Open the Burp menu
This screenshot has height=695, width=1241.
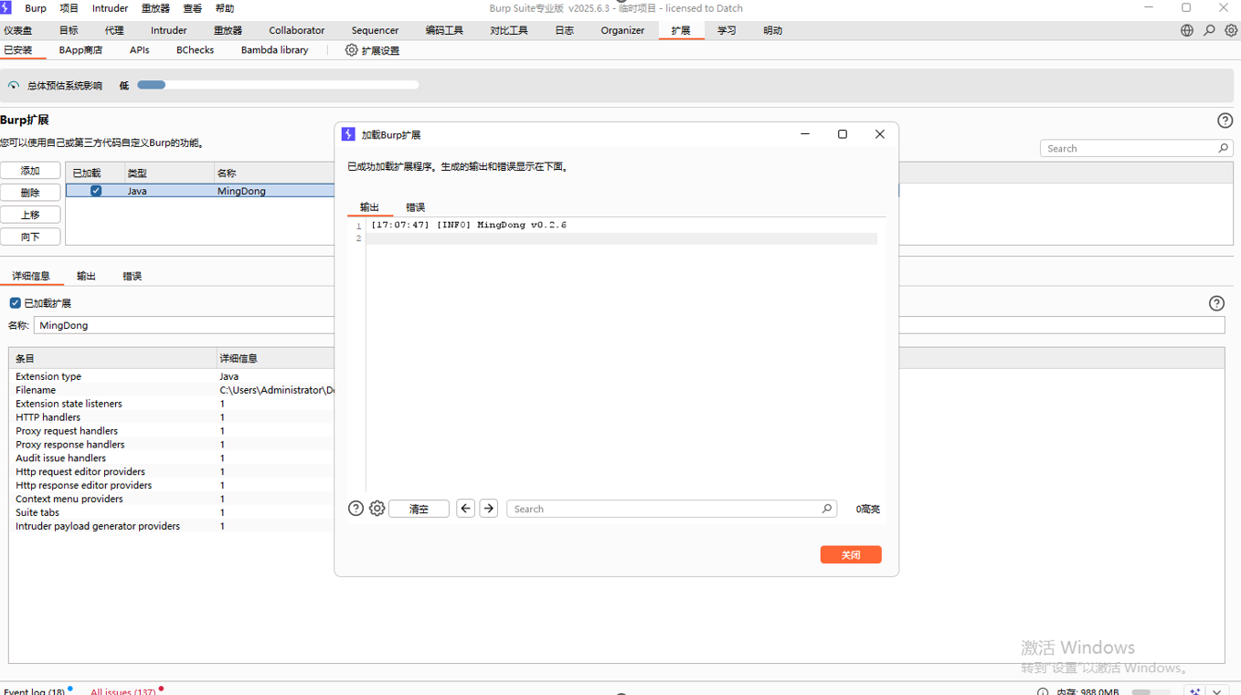point(36,8)
